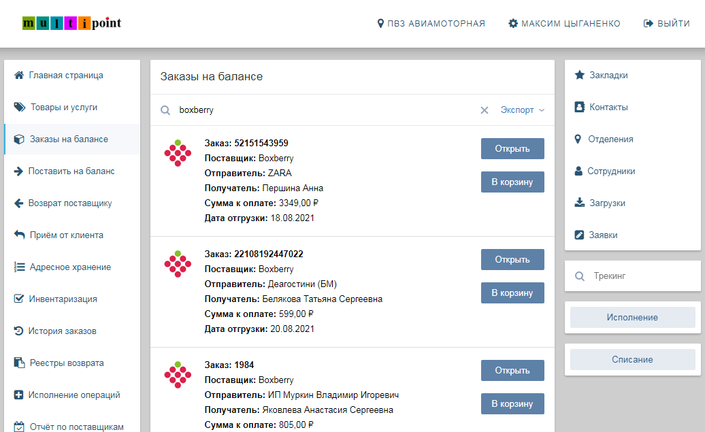
Task: Open the Приём от клиента section
Action: (72, 235)
